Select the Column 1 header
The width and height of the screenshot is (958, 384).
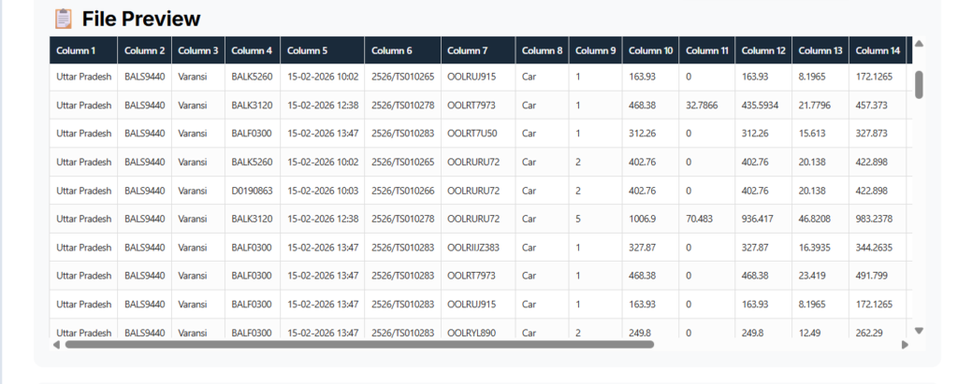(x=83, y=50)
